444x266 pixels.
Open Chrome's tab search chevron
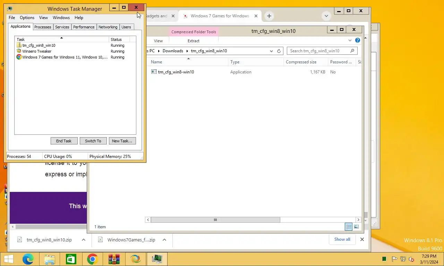point(326,16)
